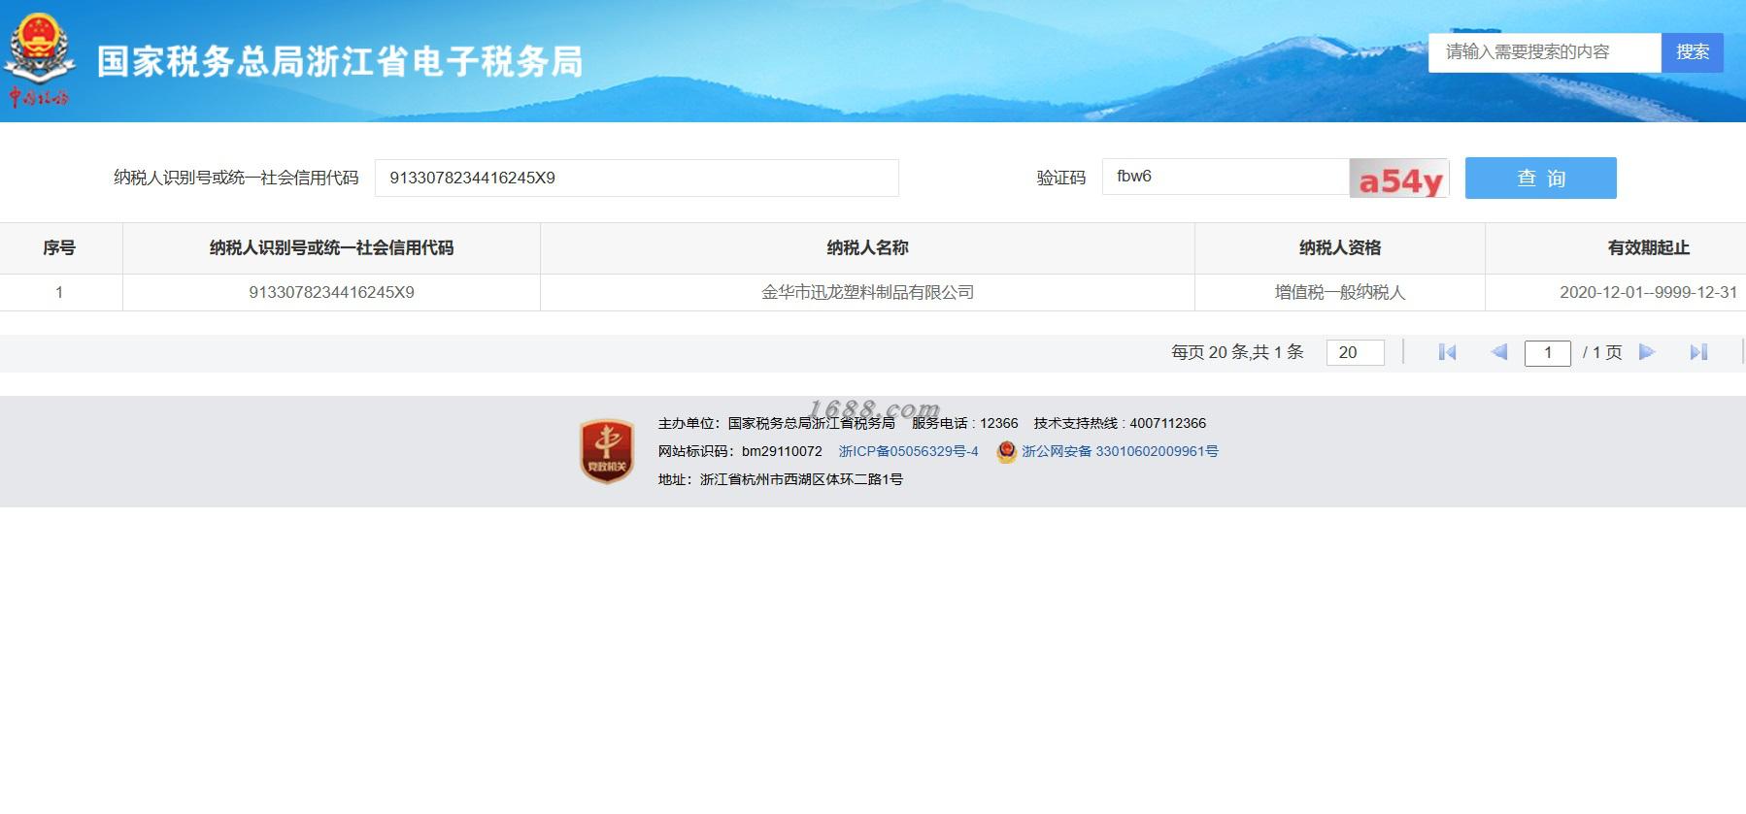Click 技术支持热线：4007112366 text
The width and height of the screenshot is (1746, 814).
coord(1120,423)
